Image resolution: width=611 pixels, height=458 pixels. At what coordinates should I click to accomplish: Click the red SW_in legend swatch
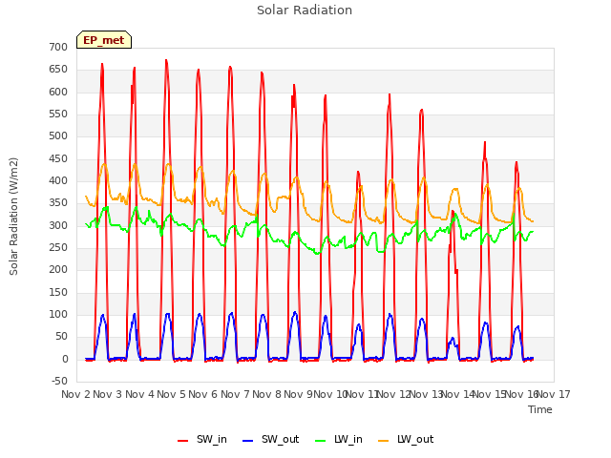tap(182, 441)
